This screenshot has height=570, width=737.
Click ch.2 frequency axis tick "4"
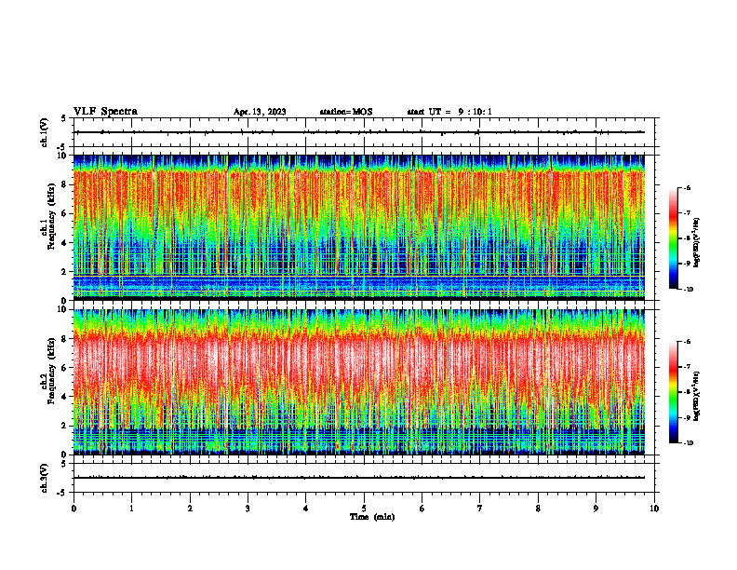coord(65,397)
